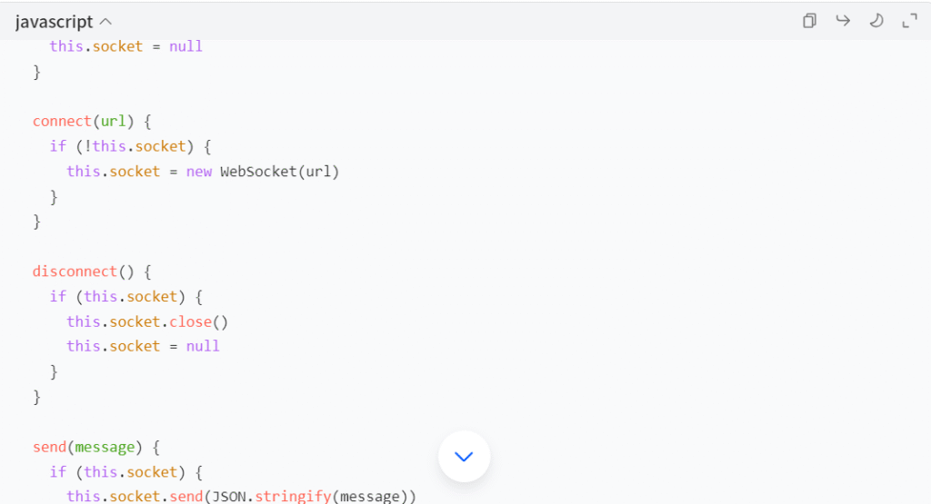Click null inside the disconnect block
Screen dimensions: 931x504
point(203,346)
